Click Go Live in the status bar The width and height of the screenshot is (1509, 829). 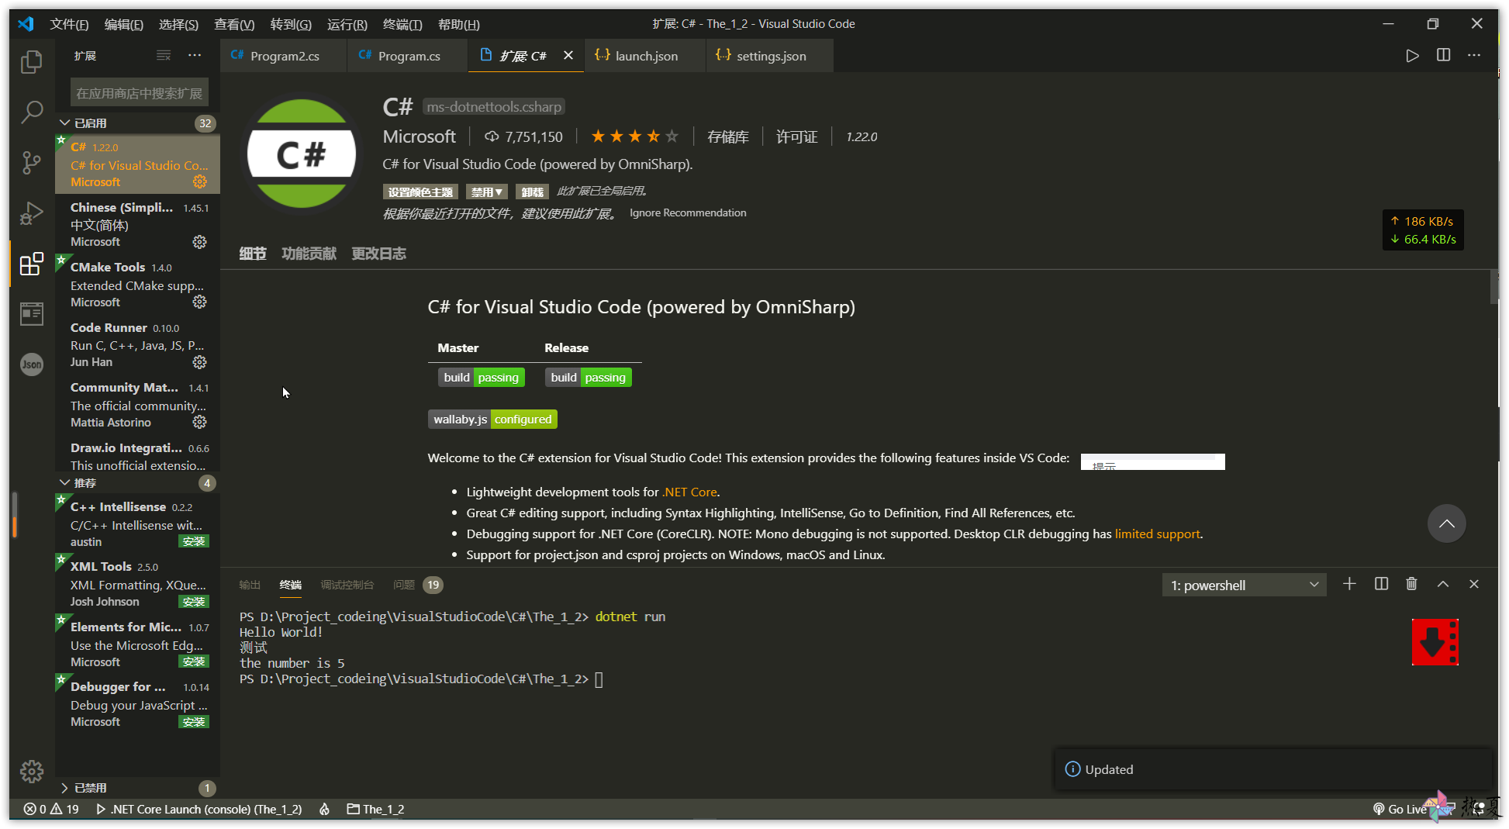coord(1400,809)
